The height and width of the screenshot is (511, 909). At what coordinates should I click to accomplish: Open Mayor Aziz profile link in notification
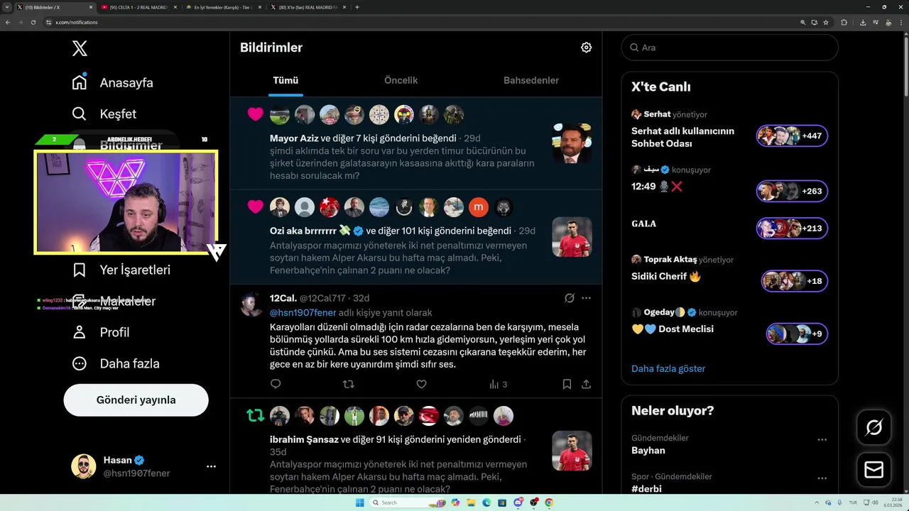click(x=294, y=138)
